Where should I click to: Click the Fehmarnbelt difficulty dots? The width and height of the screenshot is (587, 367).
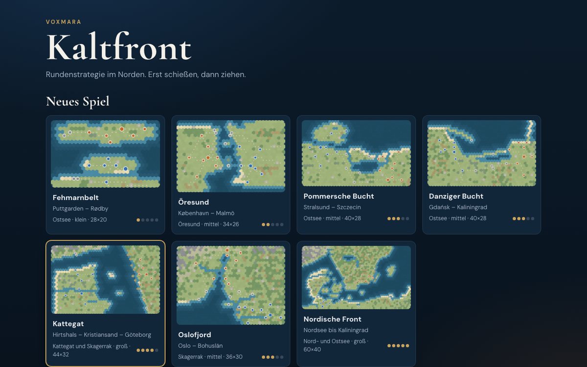pos(147,220)
